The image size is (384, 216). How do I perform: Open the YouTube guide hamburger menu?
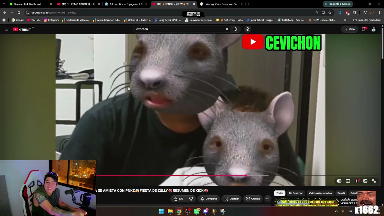pos(6,29)
